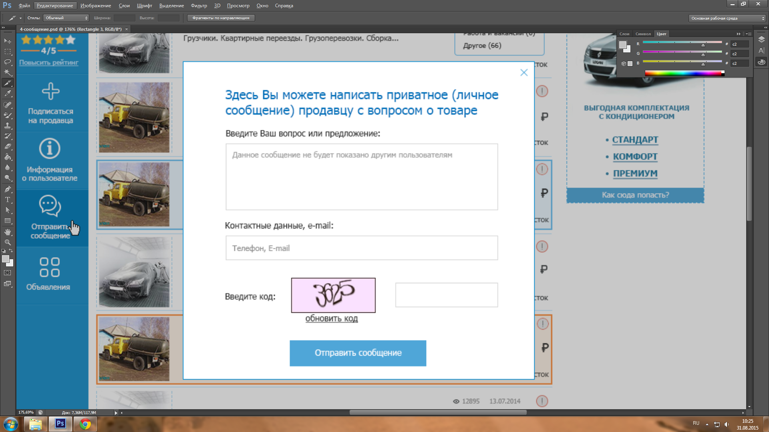Screen dimensions: 769x432
Task: Click the Отправить сообщение button in dialog
Action: point(358,353)
